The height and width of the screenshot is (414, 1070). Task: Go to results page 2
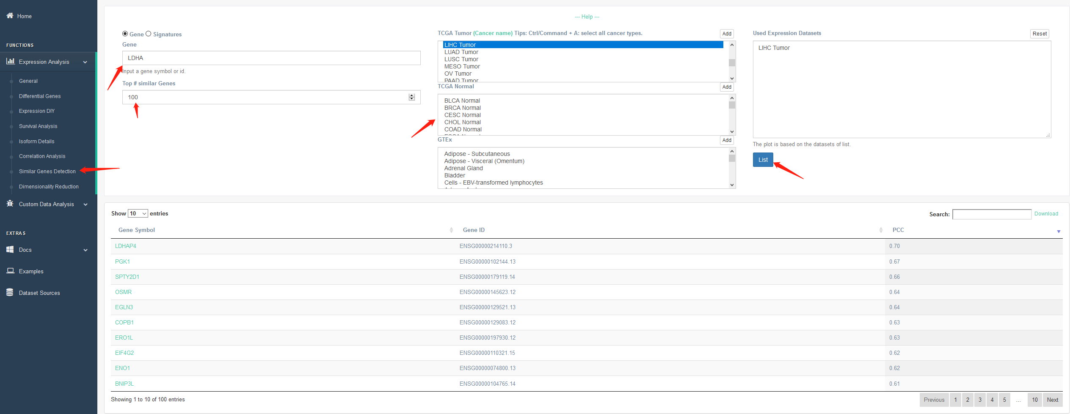pyautogui.click(x=967, y=400)
